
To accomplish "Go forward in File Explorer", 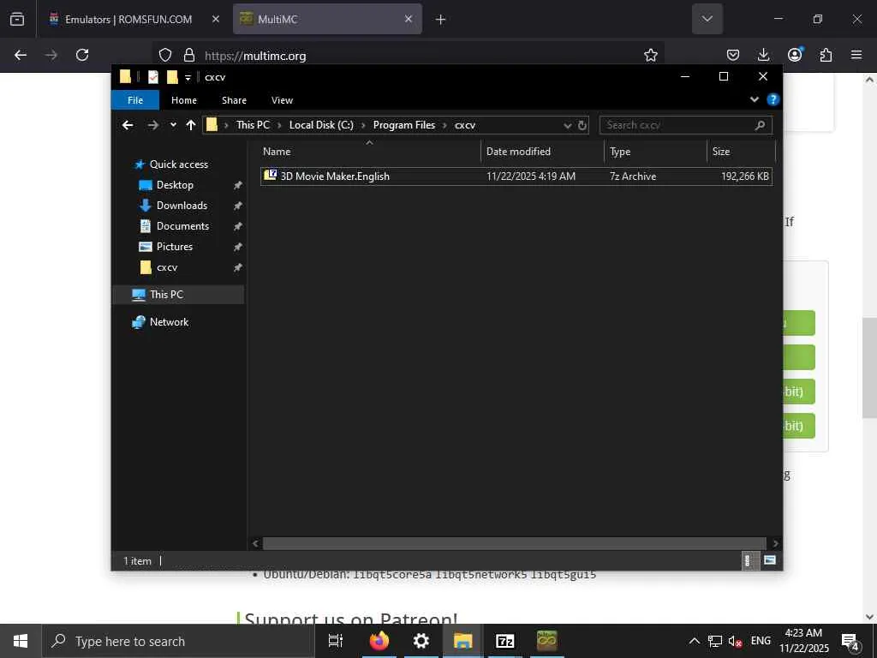I will click(152, 125).
